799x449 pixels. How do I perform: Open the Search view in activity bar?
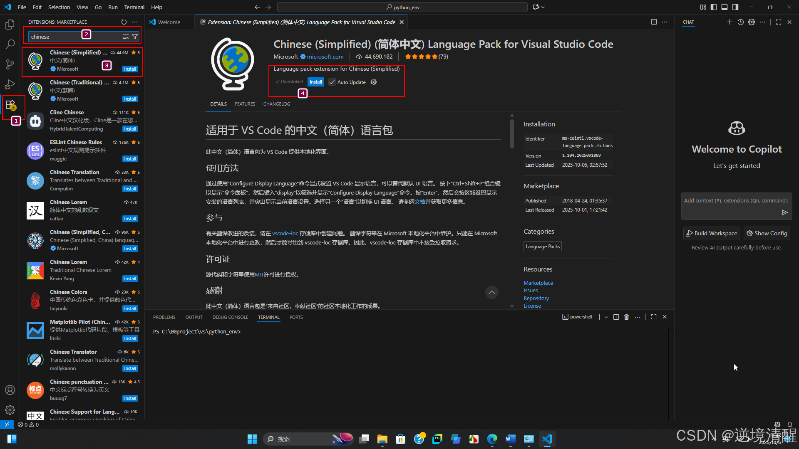(10, 44)
